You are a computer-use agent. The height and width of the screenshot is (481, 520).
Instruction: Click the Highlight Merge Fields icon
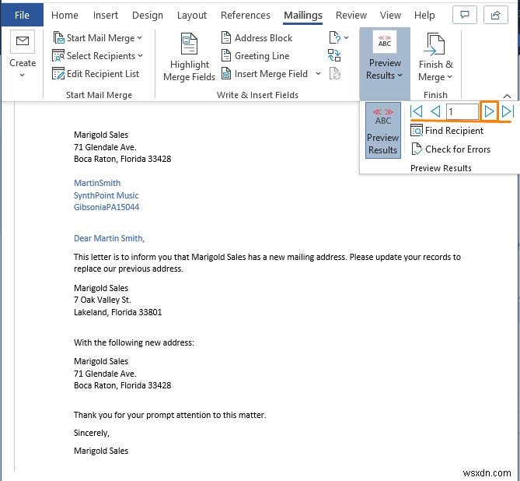pos(189,44)
